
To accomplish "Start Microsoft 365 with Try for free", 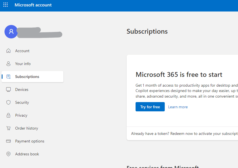I will point(150,107).
